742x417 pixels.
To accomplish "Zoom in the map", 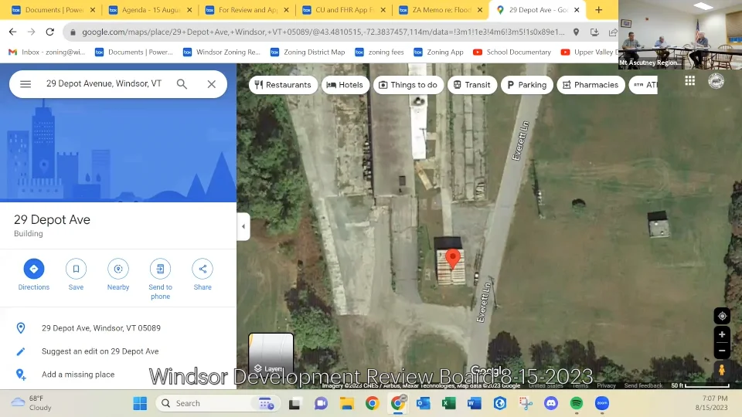I will (x=722, y=334).
